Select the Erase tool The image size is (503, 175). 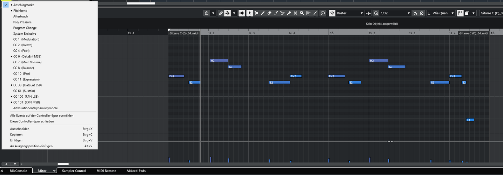pos(269,13)
